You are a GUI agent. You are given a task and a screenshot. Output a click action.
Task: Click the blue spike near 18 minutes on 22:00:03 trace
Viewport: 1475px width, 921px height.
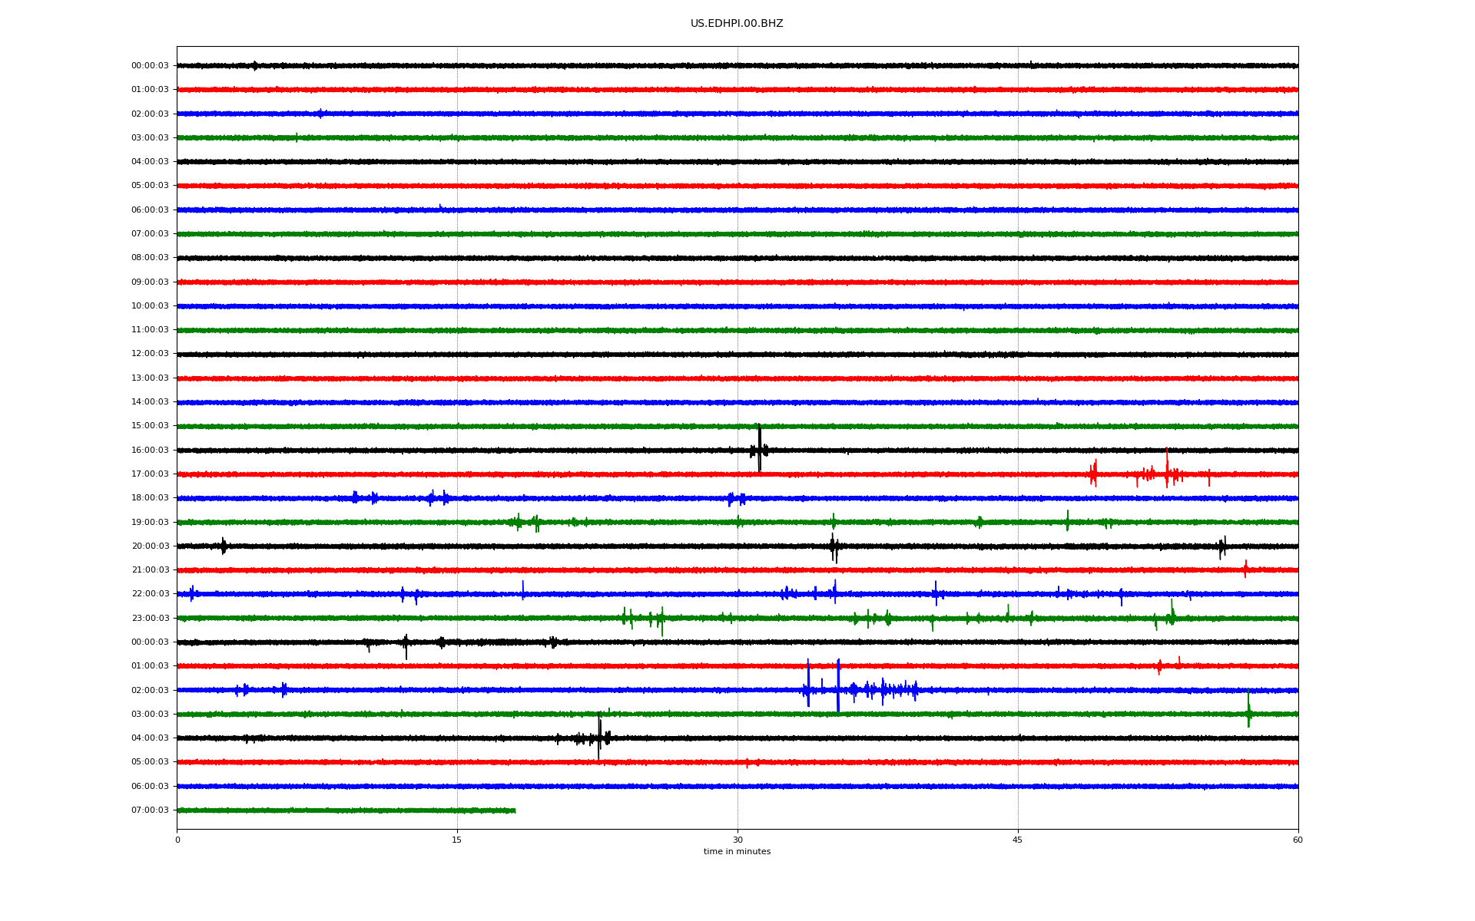pos(522,590)
